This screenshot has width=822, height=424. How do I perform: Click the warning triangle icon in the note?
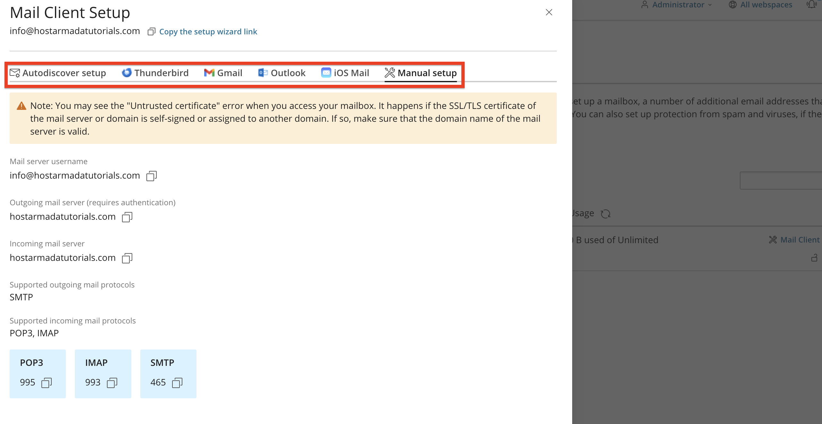pyautogui.click(x=21, y=106)
